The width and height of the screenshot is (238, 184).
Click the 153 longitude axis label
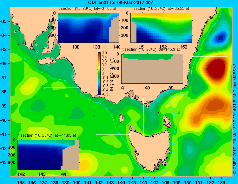point(221,182)
